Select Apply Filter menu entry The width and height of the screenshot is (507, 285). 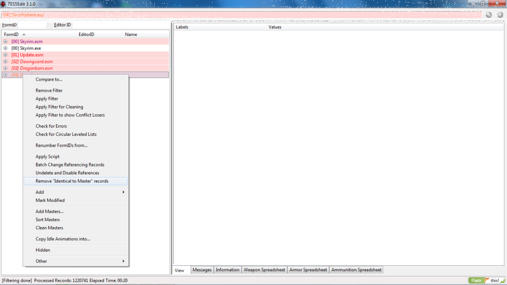(76, 99)
